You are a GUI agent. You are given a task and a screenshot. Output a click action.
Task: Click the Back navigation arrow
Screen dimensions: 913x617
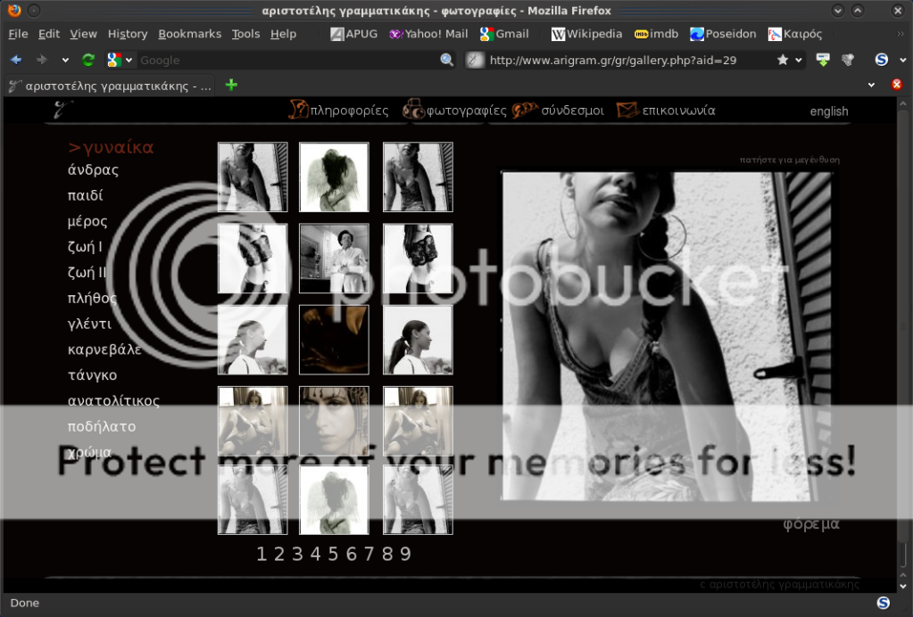point(16,60)
